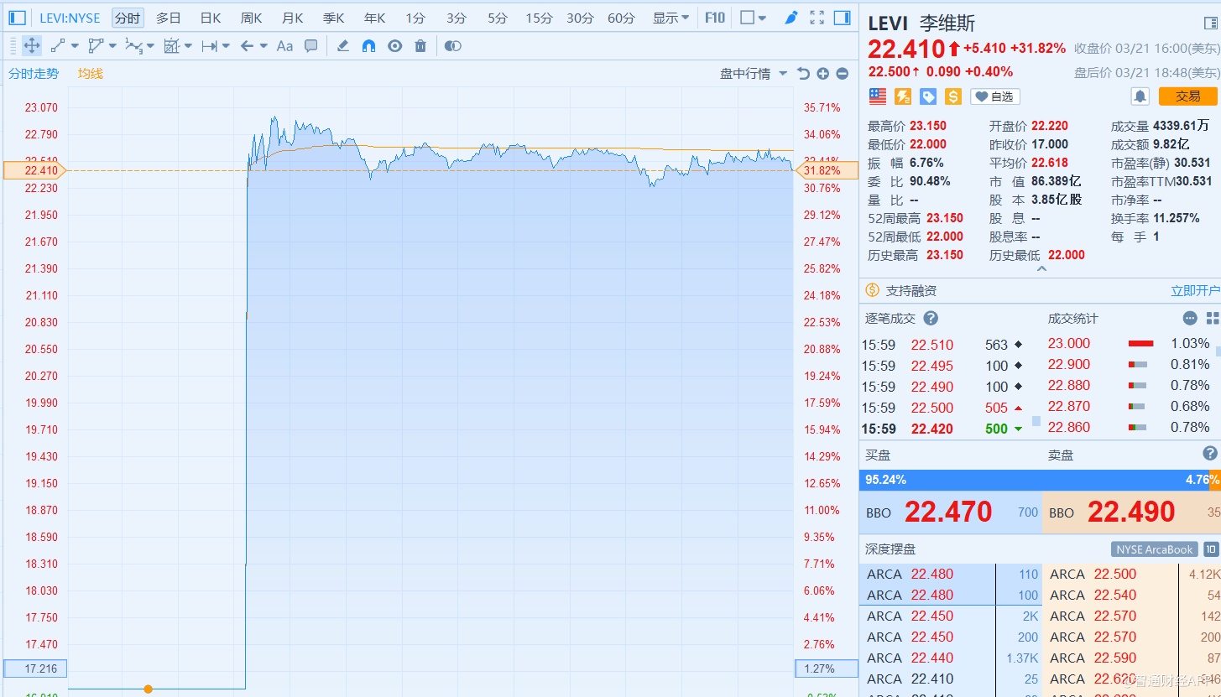Image resolution: width=1221 pixels, height=697 pixels.
Task: Select the eraser tool
Action: tap(342, 46)
